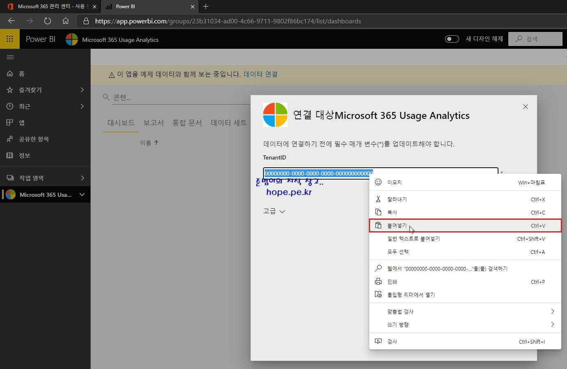The width and height of the screenshot is (567, 369).
Task: Choose 붙여넣기 (paste) from context menu
Action: [465, 225]
